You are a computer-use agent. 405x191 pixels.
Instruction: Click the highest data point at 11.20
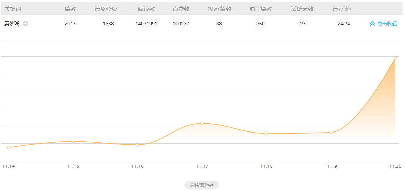(395, 58)
